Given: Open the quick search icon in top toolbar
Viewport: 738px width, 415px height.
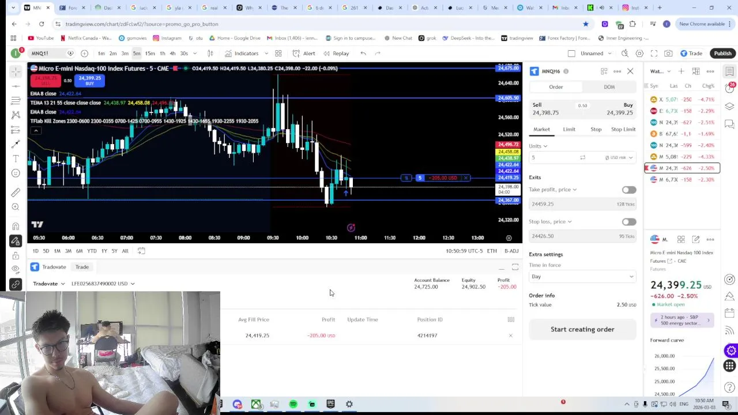Looking at the screenshot, I should coord(625,54).
